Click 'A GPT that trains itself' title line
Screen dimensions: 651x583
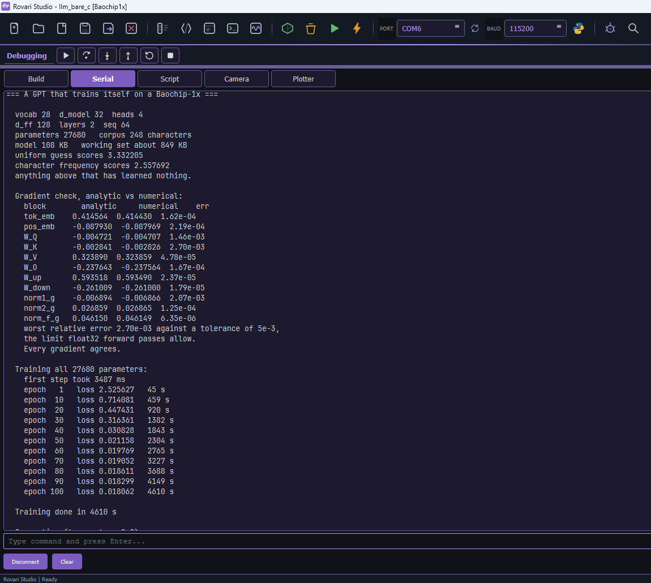click(x=112, y=95)
